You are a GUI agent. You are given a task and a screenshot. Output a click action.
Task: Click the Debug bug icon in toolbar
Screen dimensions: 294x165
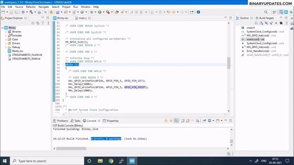91,12
